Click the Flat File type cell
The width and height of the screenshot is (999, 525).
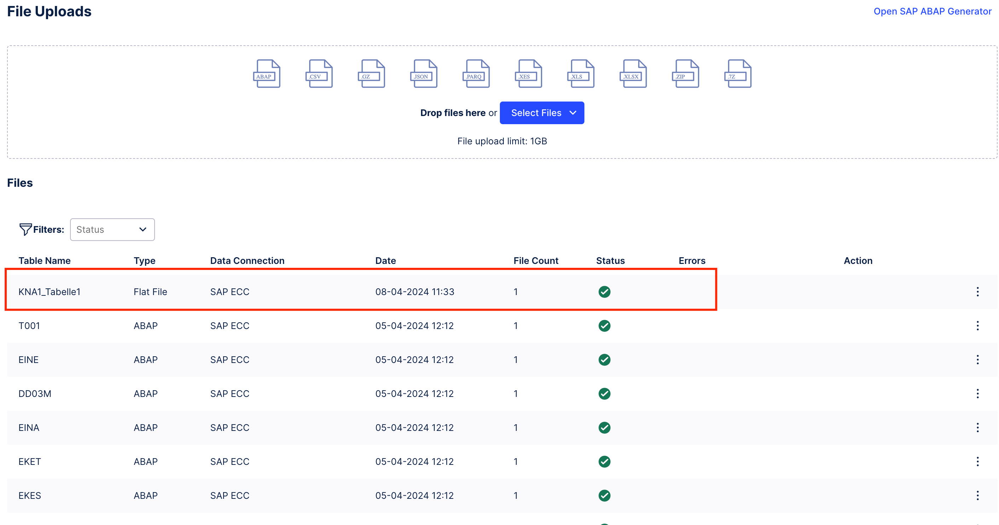point(150,292)
